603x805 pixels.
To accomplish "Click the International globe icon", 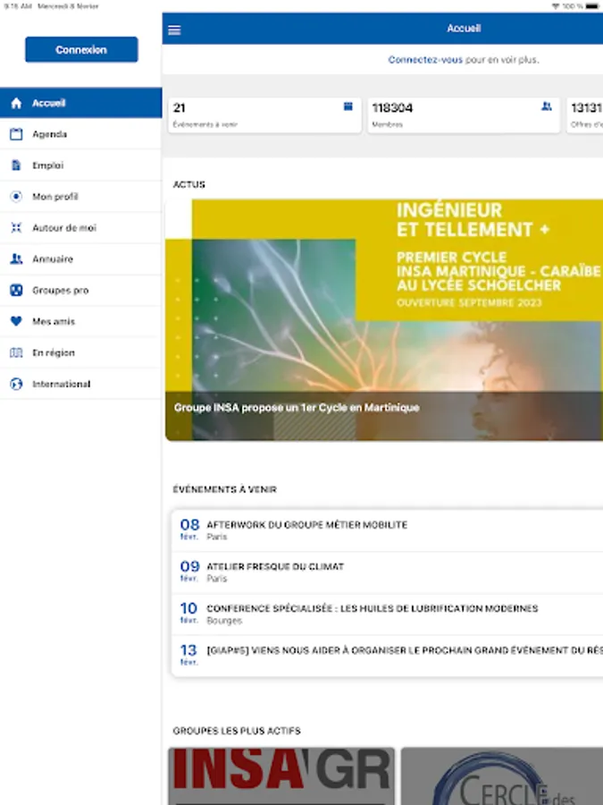I will (x=16, y=384).
